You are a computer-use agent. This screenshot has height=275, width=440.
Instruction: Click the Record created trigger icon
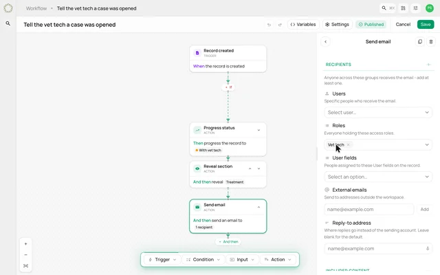point(197,53)
